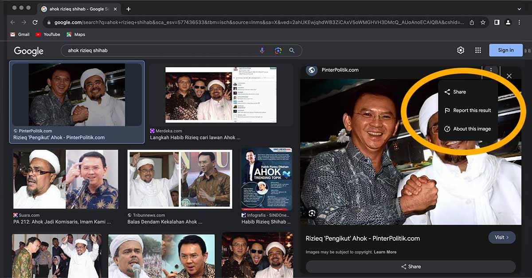This screenshot has width=532, height=278.
Task: Open Google Lens image search
Action: [x=278, y=50]
